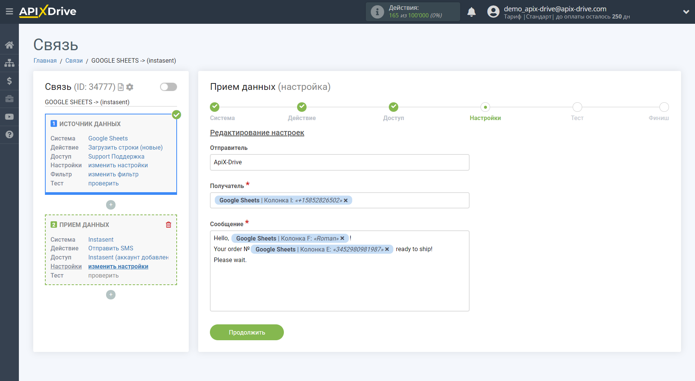695x381 pixels.
Task: Click receiver изменить настройки link
Action: tap(118, 266)
